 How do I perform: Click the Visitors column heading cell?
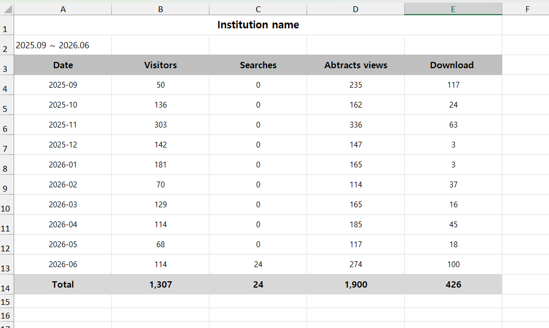coord(161,65)
